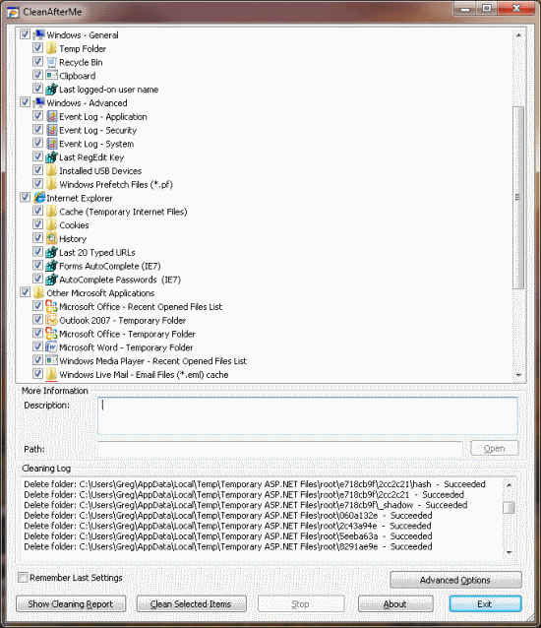This screenshot has height=628, width=541.
Task: Enable the Remember Last Settings checkbox
Action: click(23, 577)
